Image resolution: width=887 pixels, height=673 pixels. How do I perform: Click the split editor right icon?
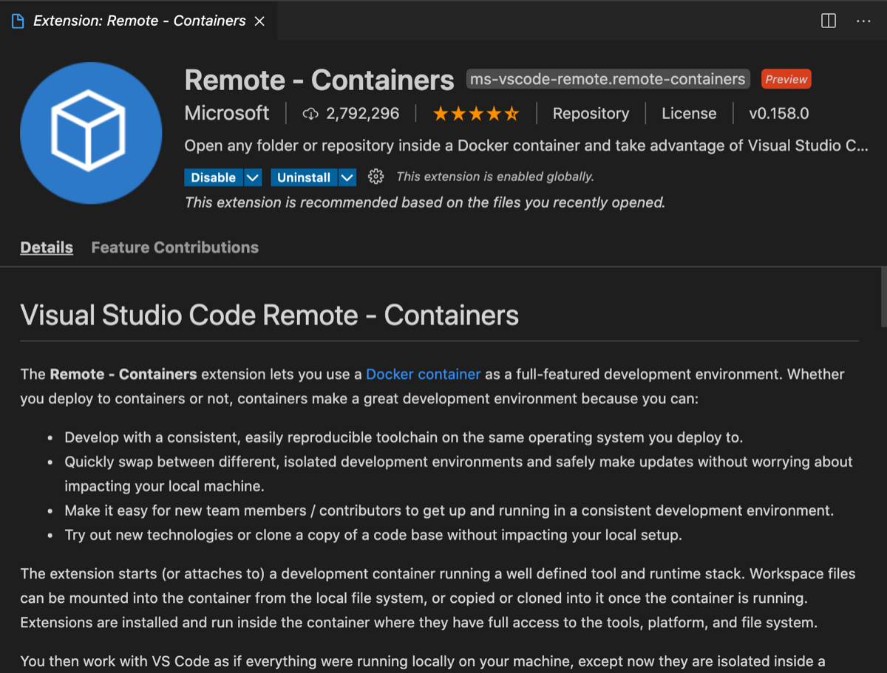[829, 21]
